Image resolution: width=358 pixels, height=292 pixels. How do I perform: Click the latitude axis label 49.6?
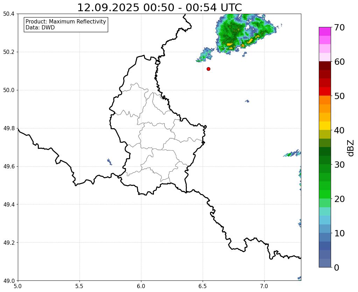9,166
